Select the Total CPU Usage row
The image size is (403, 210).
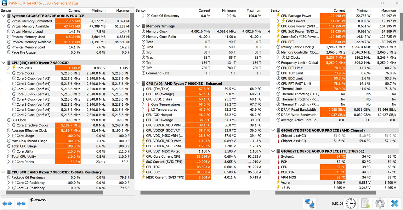65,146
